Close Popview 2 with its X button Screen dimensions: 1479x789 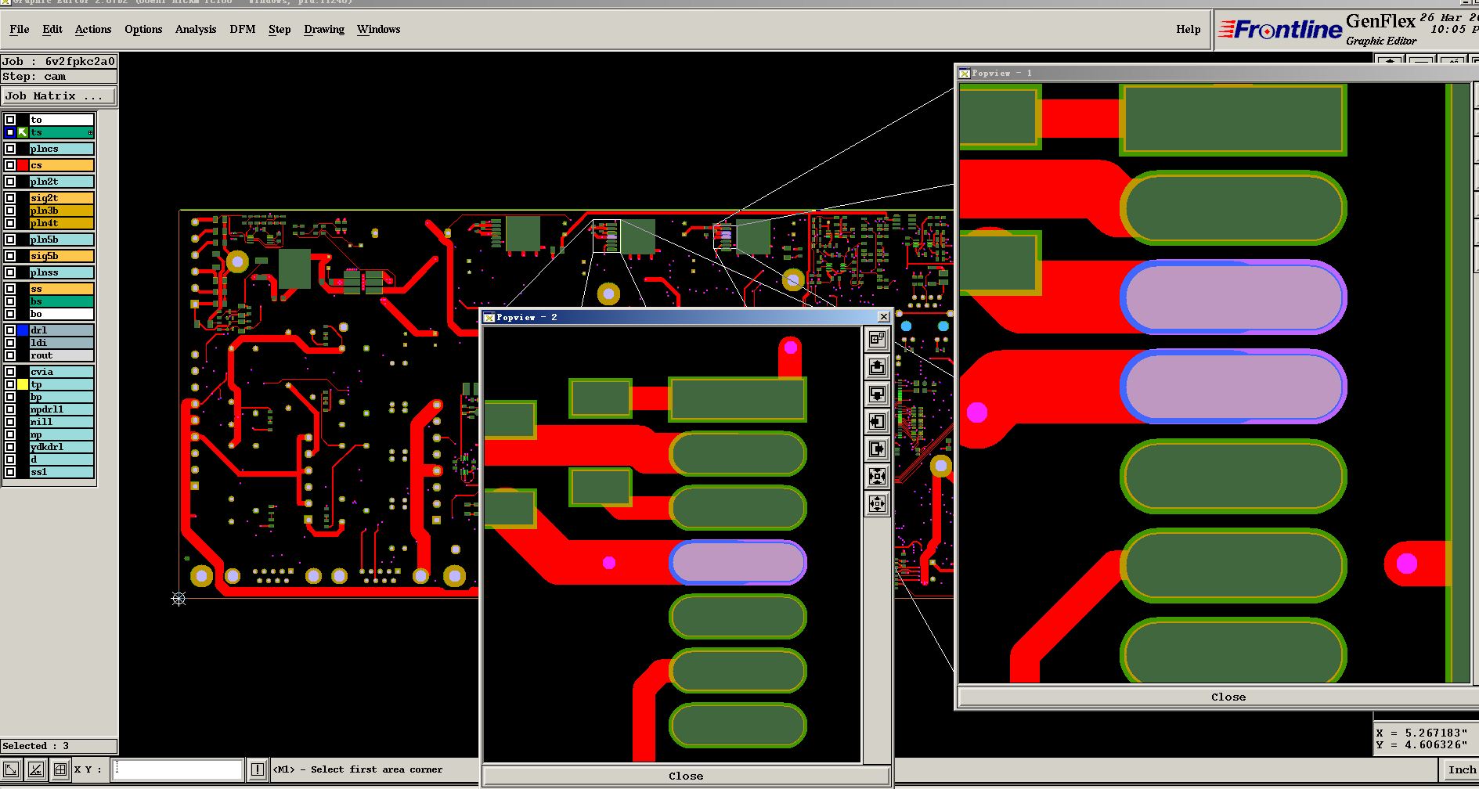tap(884, 317)
